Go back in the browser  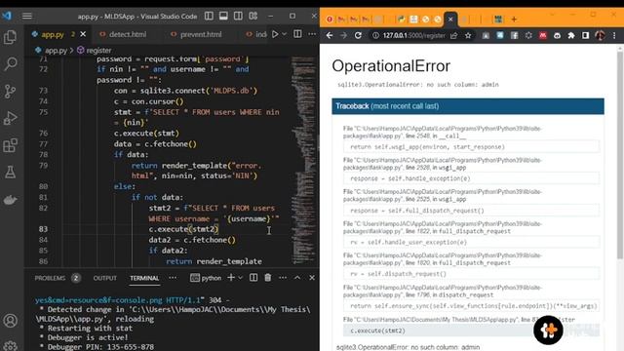(330, 35)
